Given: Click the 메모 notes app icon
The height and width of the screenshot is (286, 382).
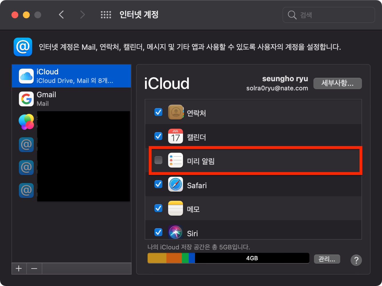Looking at the screenshot, I should coord(176,208).
